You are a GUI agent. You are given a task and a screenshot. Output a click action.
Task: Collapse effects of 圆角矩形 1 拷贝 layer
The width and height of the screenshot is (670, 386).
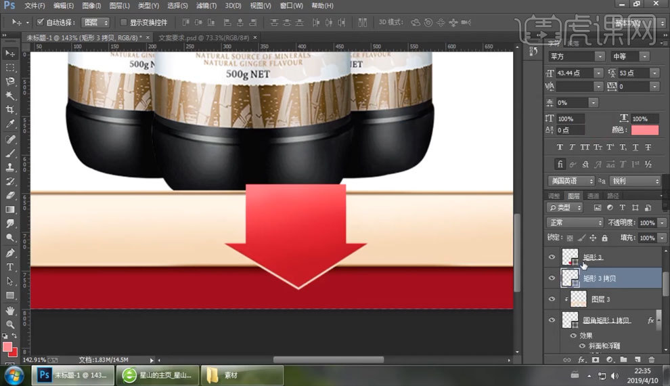point(658,320)
